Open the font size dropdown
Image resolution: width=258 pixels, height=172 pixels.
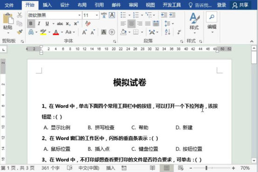pos(97,15)
